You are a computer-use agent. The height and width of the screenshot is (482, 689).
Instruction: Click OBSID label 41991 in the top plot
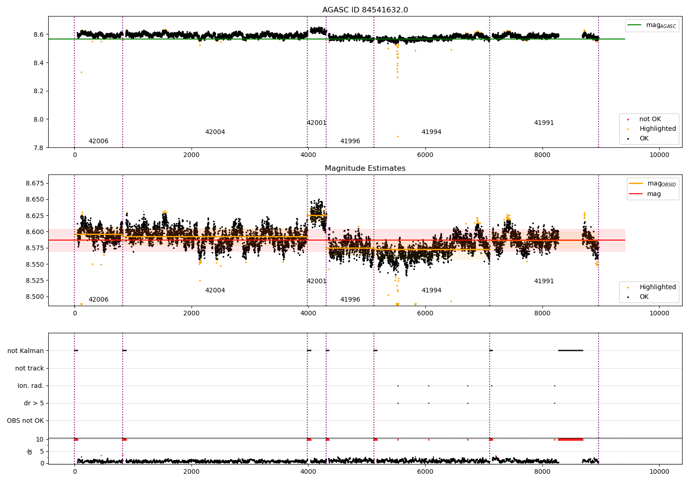(544, 123)
